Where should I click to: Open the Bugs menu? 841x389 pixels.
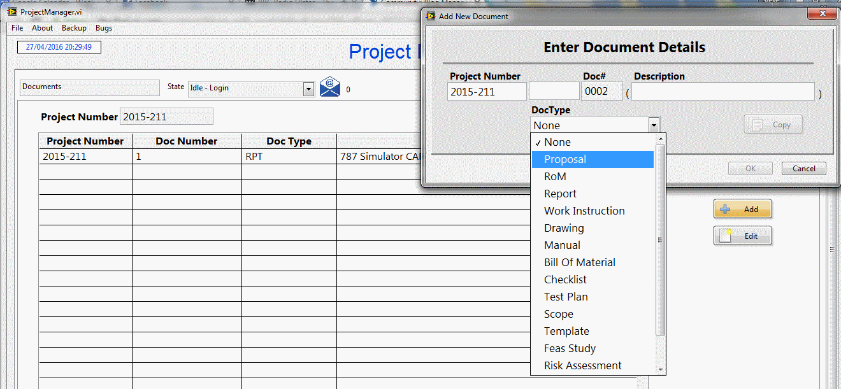104,28
